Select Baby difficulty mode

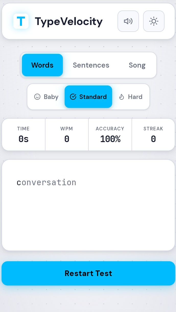(x=46, y=97)
